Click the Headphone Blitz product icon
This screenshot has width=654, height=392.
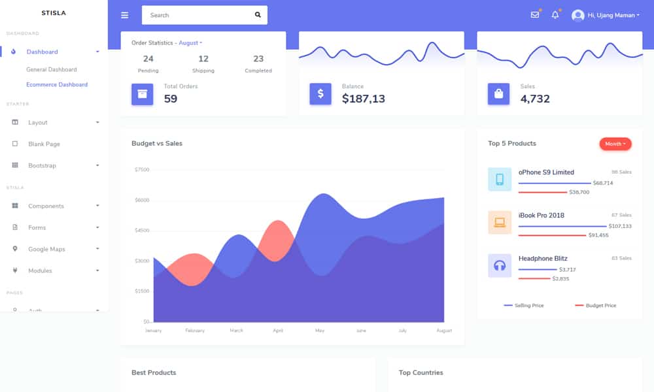(x=500, y=265)
